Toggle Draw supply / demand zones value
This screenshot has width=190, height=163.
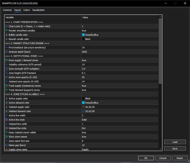click(120, 60)
